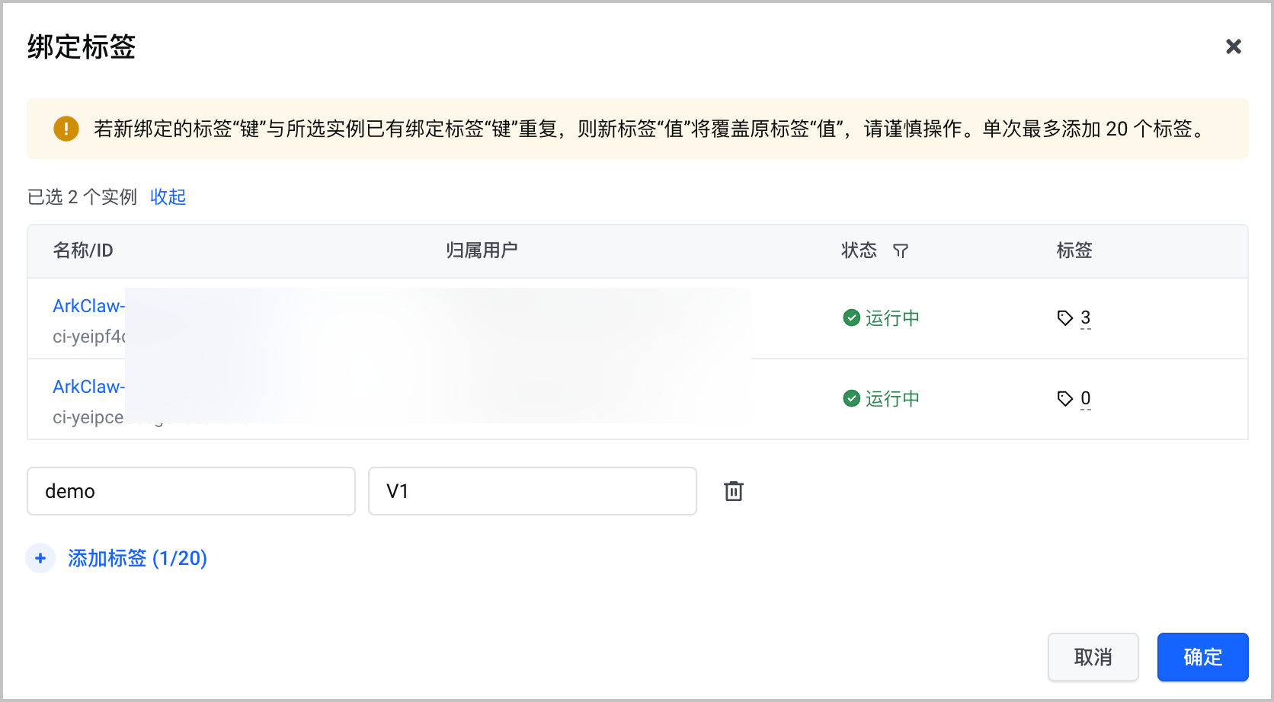Open second ArkClaw instance link

coord(88,387)
